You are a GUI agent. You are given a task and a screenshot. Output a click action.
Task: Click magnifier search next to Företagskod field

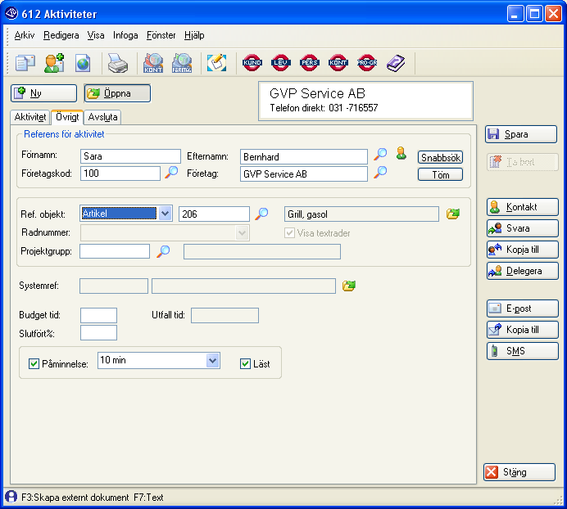tap(171, 172)
